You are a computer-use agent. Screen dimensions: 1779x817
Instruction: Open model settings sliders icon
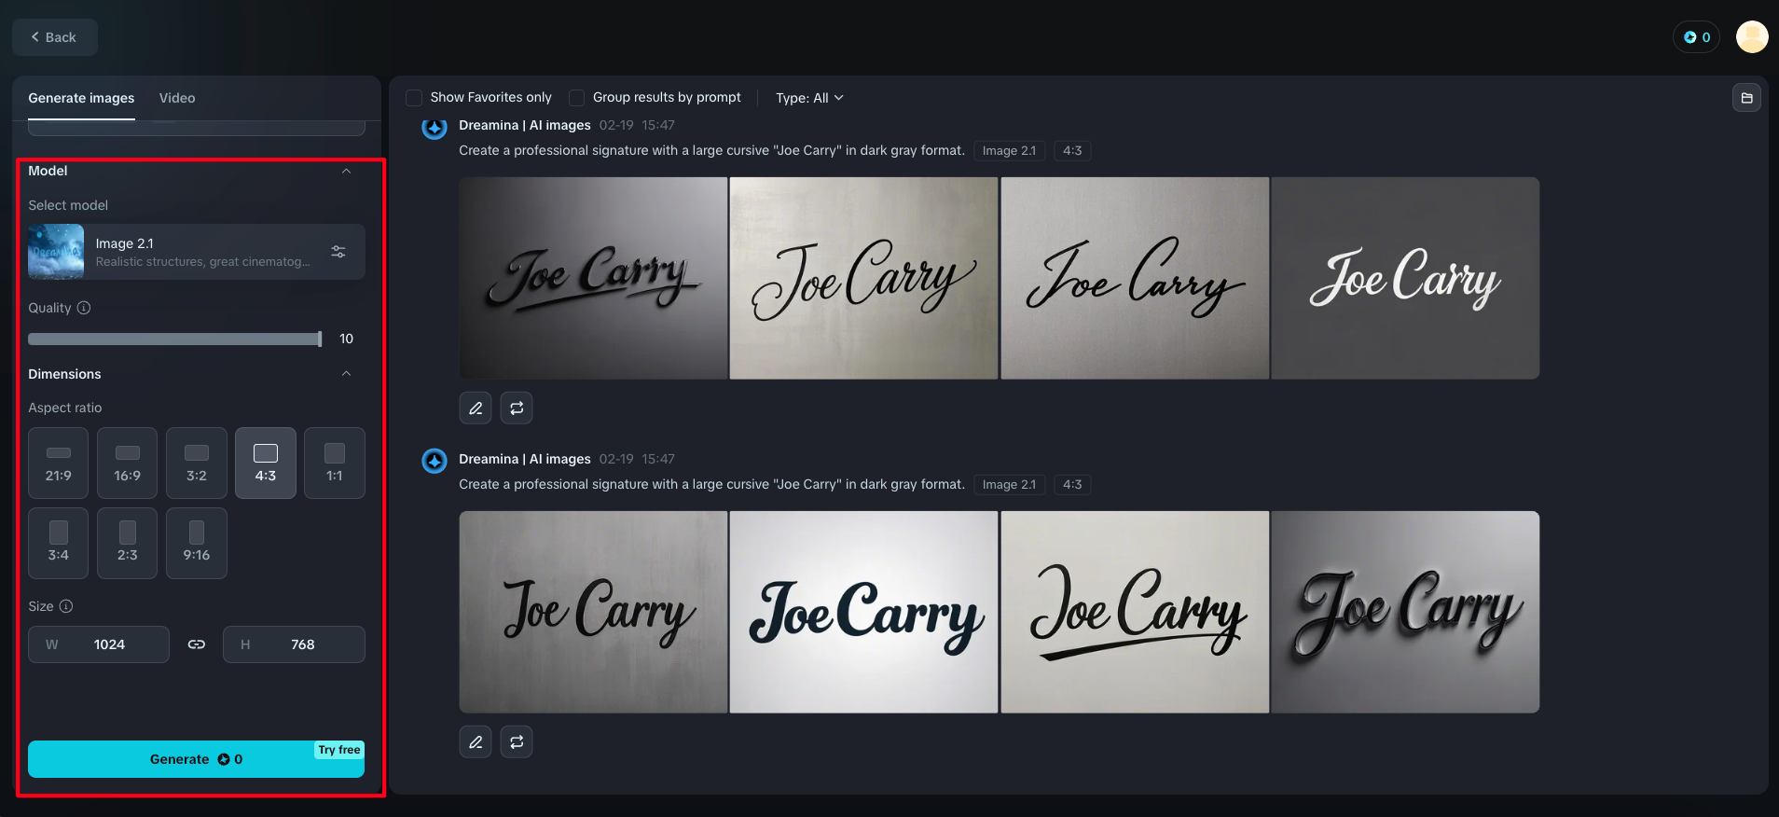(338, 252)
